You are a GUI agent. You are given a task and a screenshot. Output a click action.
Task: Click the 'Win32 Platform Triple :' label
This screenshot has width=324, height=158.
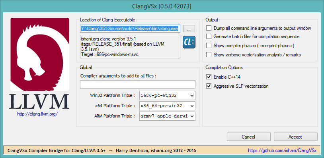[x=112, y=95]
